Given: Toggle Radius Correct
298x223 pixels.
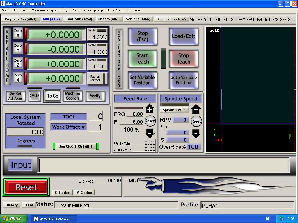Looking at the screenshot, I should (97, 78).
